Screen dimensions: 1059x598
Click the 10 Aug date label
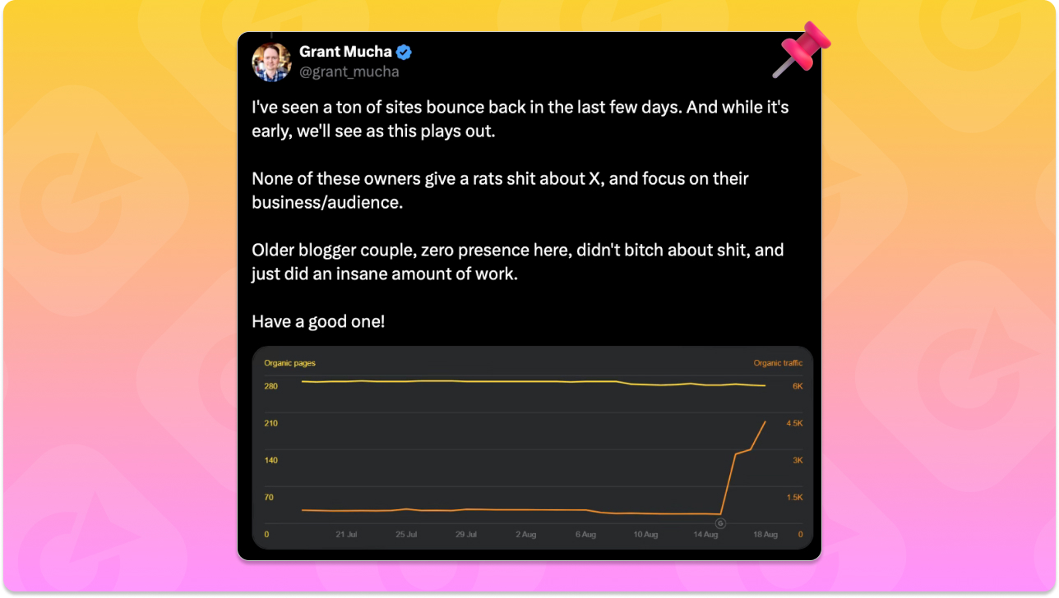pos(645,535)
